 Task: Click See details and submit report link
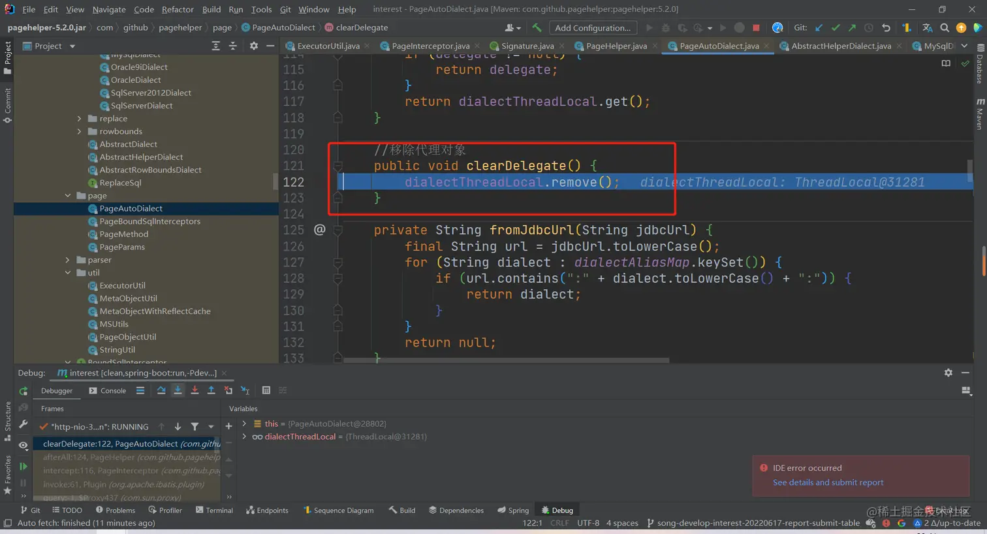coord(828,482)
